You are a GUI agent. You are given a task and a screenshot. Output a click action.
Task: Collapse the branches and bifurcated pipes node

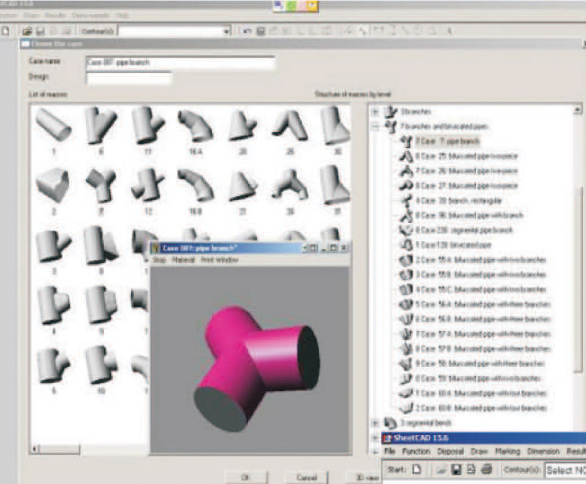(x=376, y=127)
